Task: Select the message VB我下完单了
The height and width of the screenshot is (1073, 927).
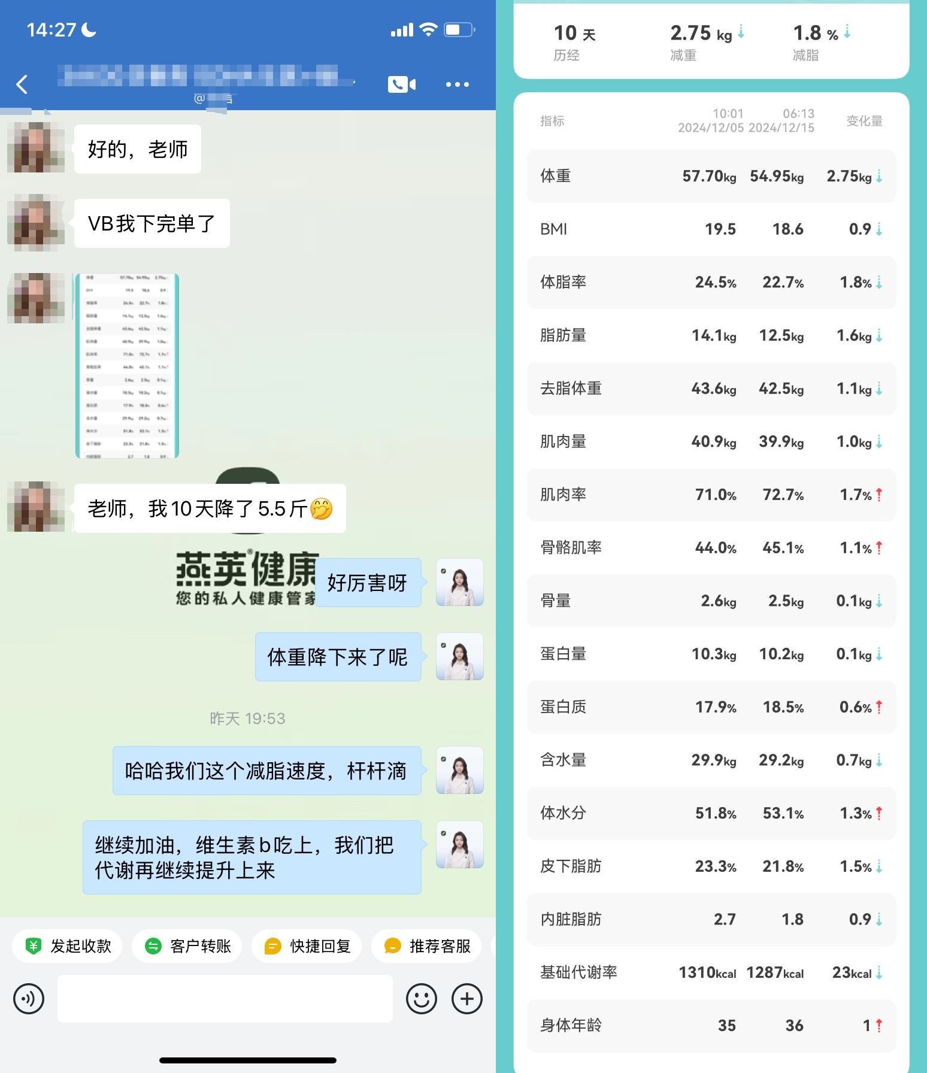Action: [x=152, y=223]
